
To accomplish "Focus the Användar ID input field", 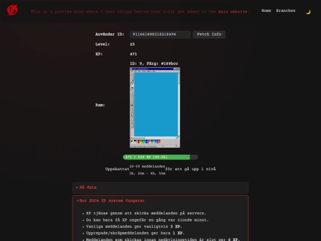I will (160, 35).
